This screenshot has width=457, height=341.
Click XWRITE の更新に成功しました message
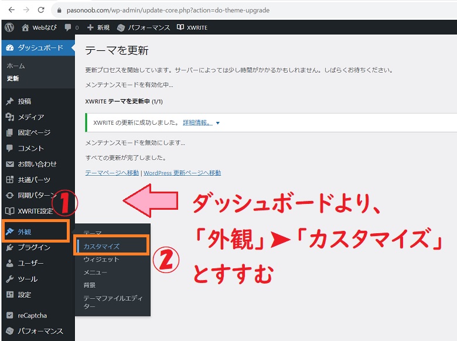(x=136, y=122)
